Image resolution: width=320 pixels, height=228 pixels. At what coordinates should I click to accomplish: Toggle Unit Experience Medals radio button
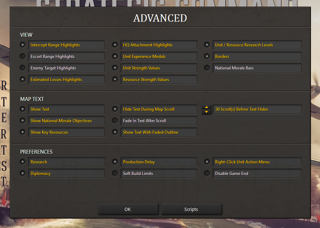click(x=115, y=56)
